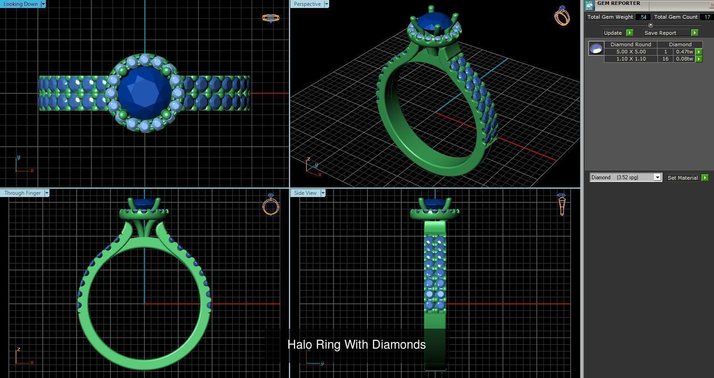Image resolution: width=714 pixels, height=378 pixels.
Task: Open the Looking Down viewport dropdown arrow
Action: tap(43, 4)
